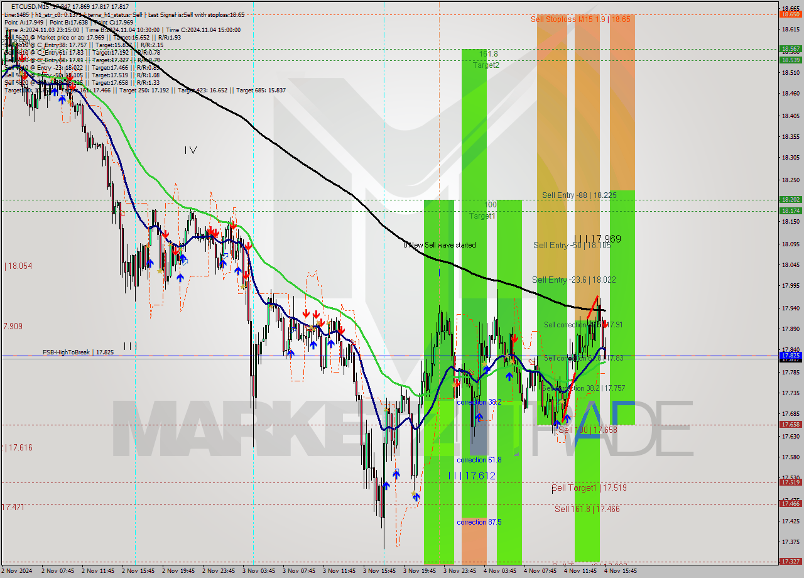Select the blue 'correction 61.8' label

[x=479, y=460]
